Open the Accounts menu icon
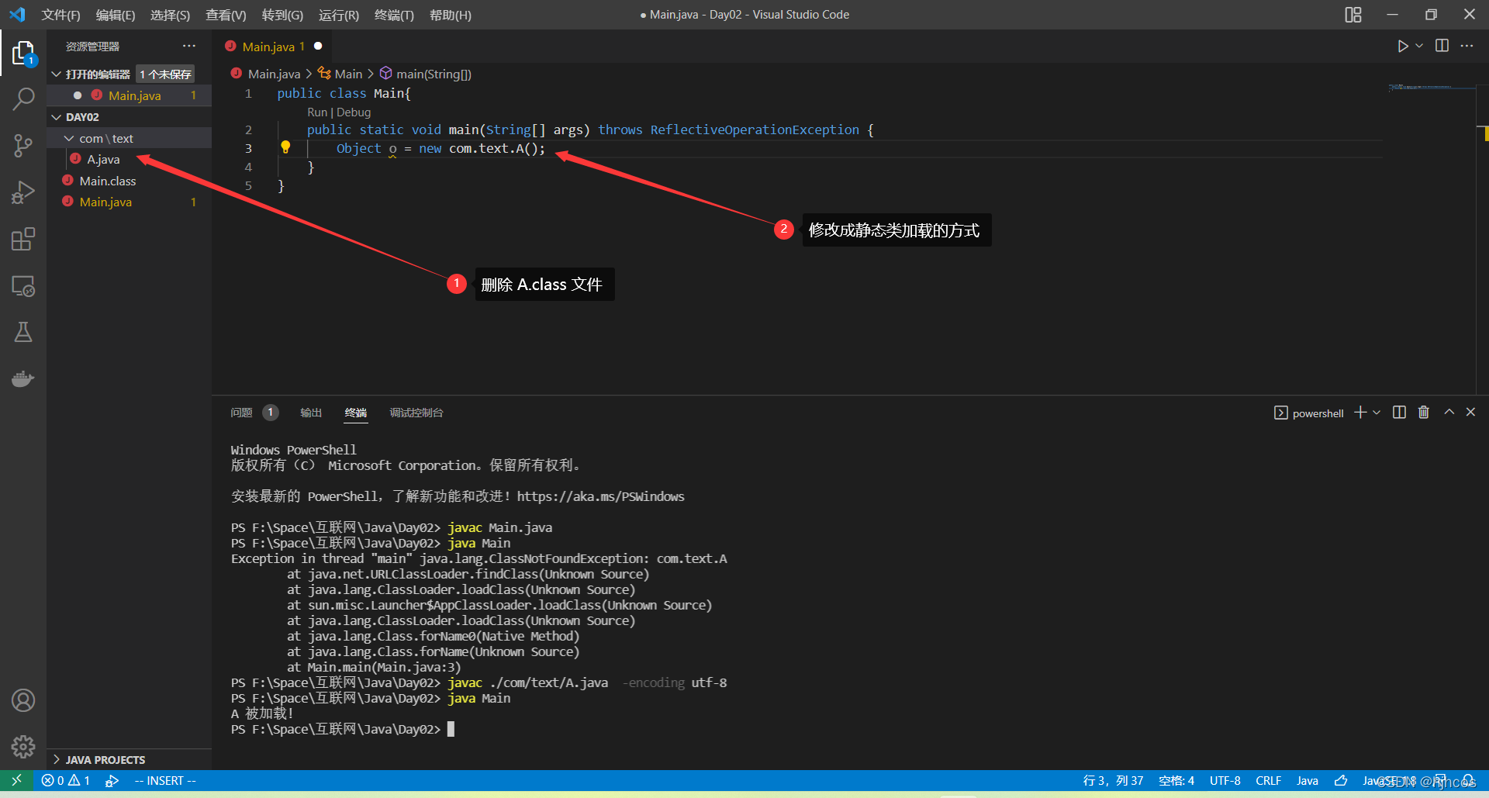 [23, 700]
